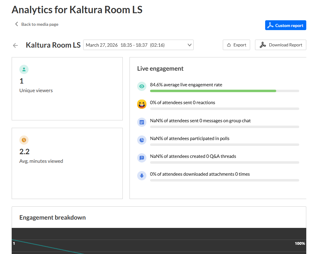Select the Unique viewers card
This screenshot has height=254, width=325.
(67, 89)
